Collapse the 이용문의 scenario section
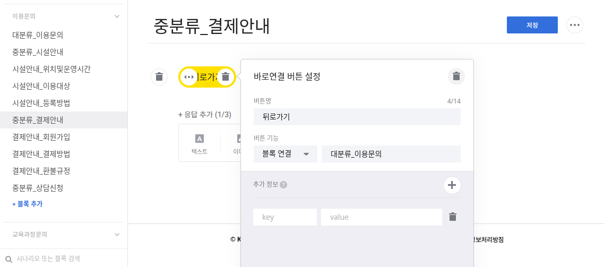The height and width of the screenshot is (267, 604). pyautogui.click(x=117, y=16)
